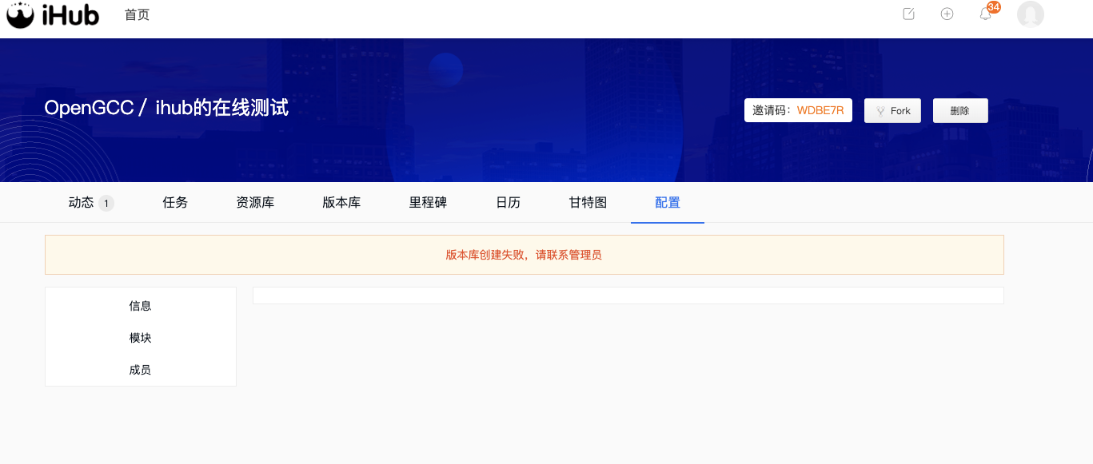Select 成员 in the side menu
The height and width of the screenshot is (464, 1093).
point(141,370)
